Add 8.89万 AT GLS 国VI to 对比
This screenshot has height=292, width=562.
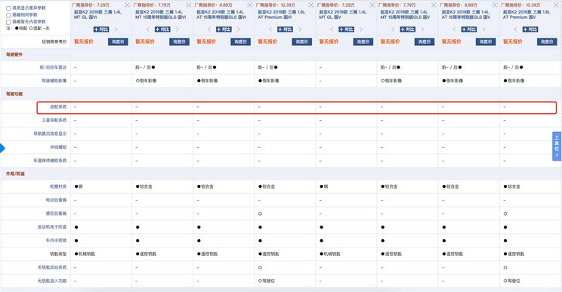tap(224, 29)
